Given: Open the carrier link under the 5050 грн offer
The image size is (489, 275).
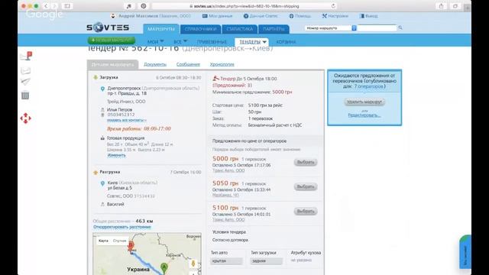Looking at the screenshot, I should coord(225,195).
